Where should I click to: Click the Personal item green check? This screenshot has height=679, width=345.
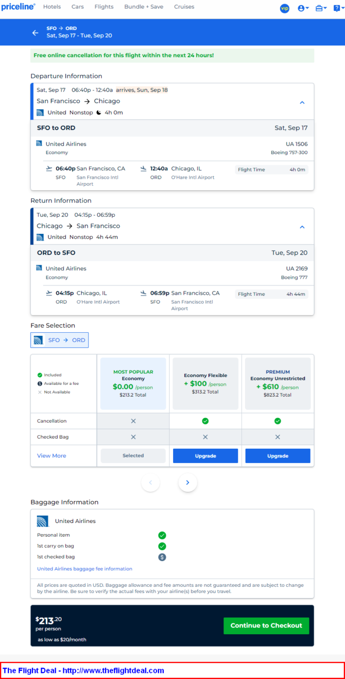[162, 535]
